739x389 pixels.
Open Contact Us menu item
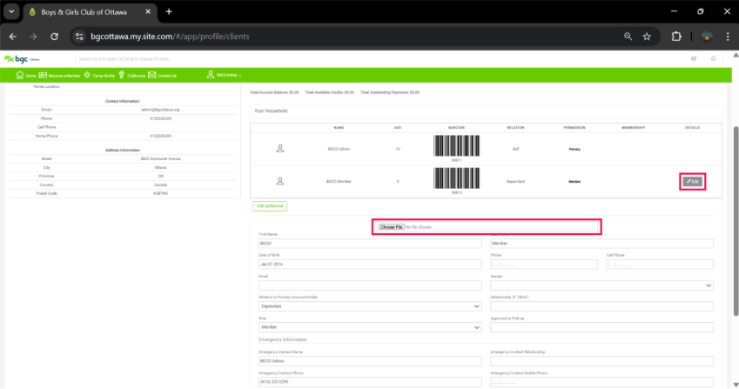[162, 75]
